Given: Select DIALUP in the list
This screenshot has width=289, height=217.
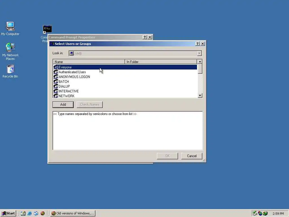Looking at the screenshot, I should coord(64,86).
